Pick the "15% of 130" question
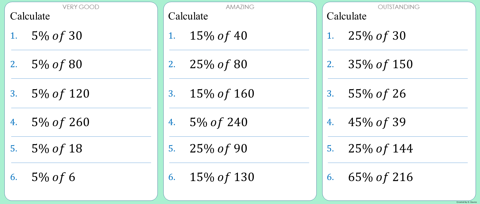This screenshot has height=204, width=480. [222, 177]
